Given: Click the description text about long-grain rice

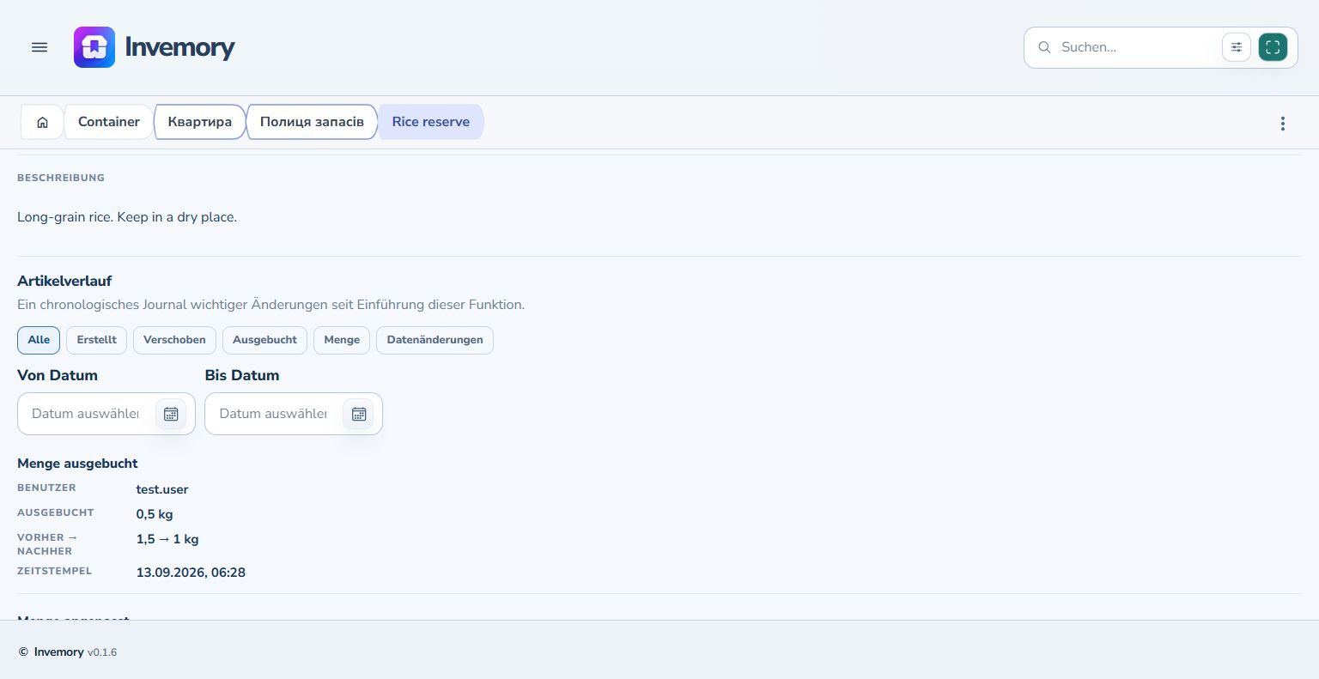Looking at the screenshot, I should (x=127, y=217).
